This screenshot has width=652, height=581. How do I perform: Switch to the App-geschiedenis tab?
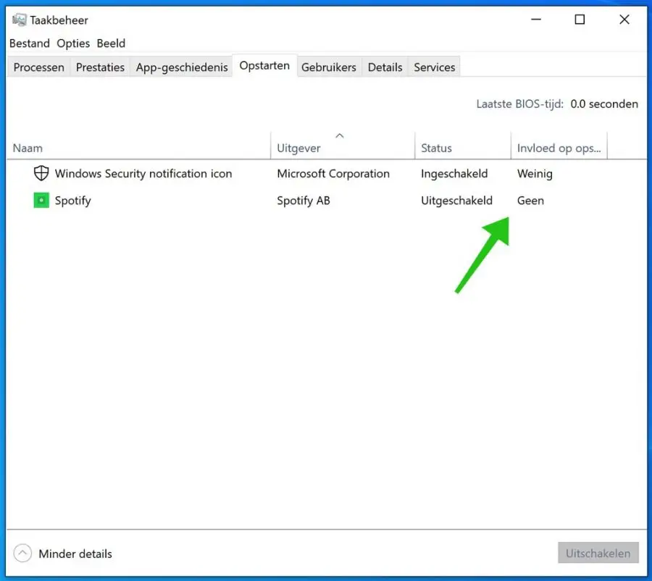[x=182, y=67]
